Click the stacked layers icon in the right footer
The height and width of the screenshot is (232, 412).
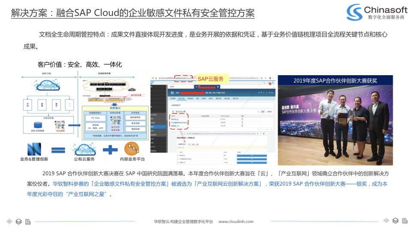pyautogui.click(x=395, y=221)
